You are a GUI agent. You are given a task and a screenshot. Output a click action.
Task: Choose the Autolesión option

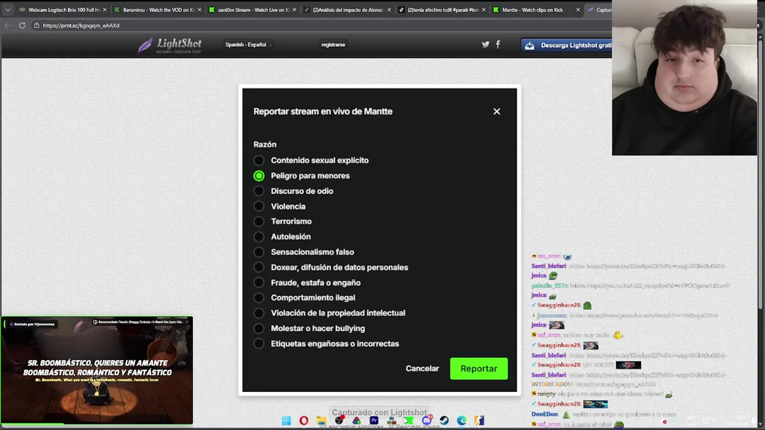tap(259, 236)
